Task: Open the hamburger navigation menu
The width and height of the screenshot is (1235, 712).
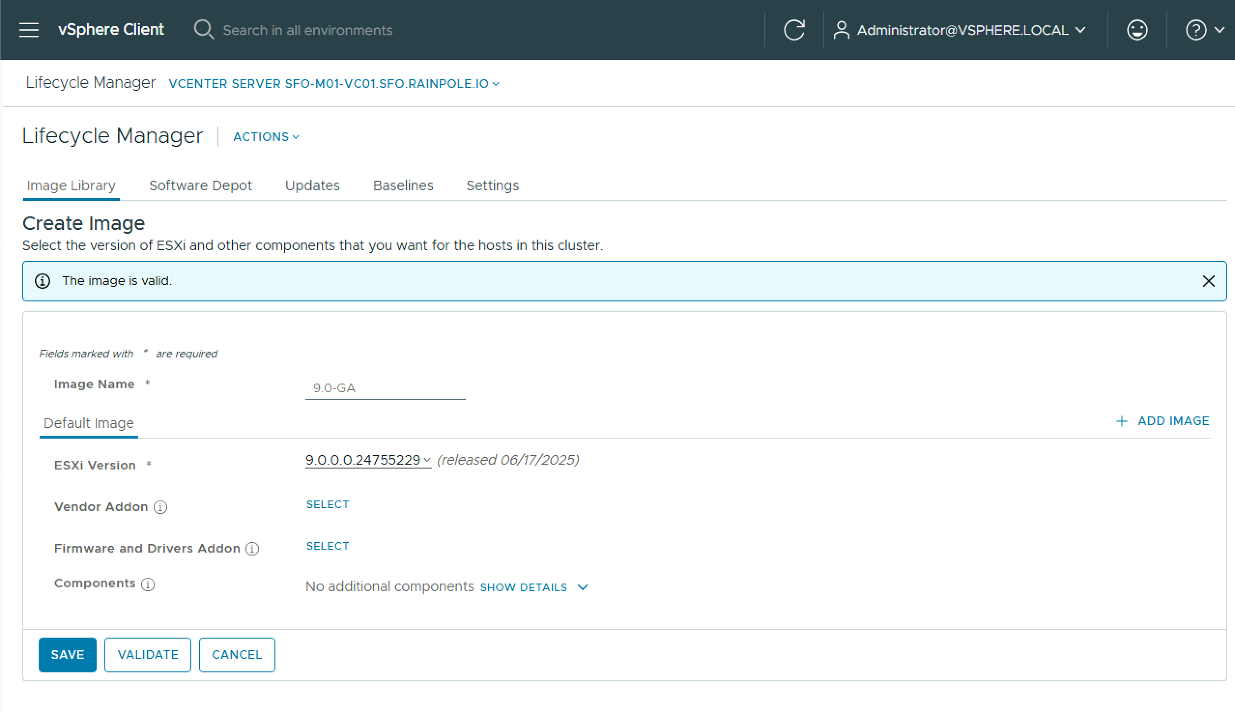Action: (x=29, y=30)
